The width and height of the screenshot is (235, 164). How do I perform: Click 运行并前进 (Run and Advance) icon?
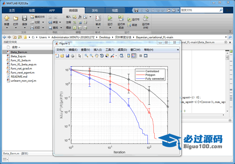coord(121,18)
